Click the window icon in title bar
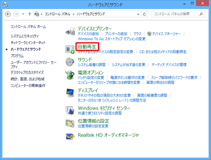The width and height of the screenshot is (211, 160). point(5,5)
